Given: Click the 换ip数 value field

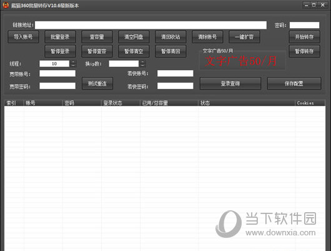Looking at the screenshot, I should [124, 64].
